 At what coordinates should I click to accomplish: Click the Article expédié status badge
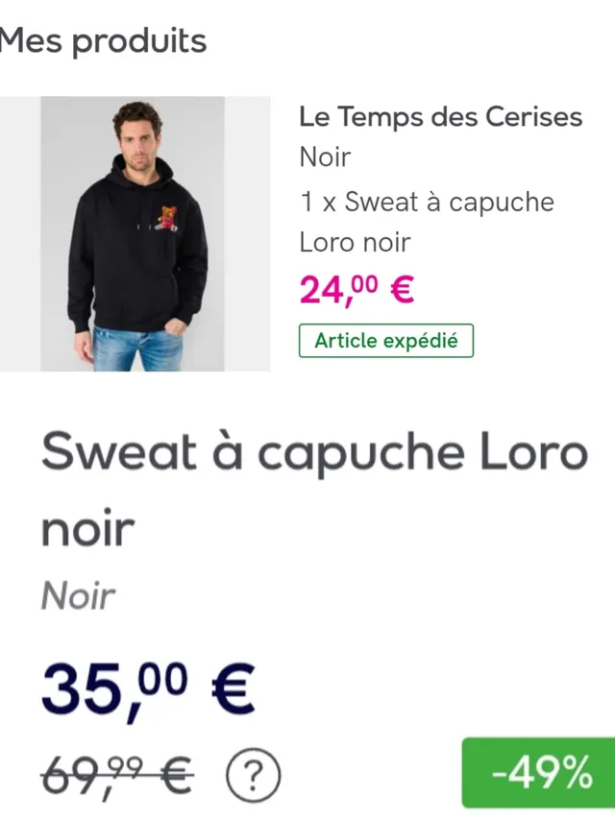(x=386, y=341)
